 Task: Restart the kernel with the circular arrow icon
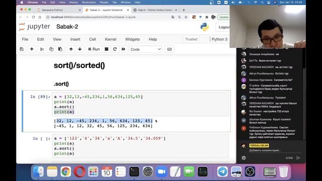click(x=115, y=49)
